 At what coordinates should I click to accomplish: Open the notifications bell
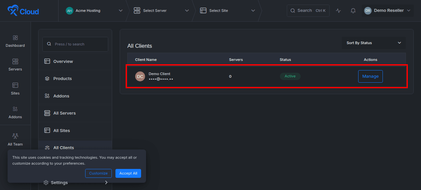click(x=353, y=11)
